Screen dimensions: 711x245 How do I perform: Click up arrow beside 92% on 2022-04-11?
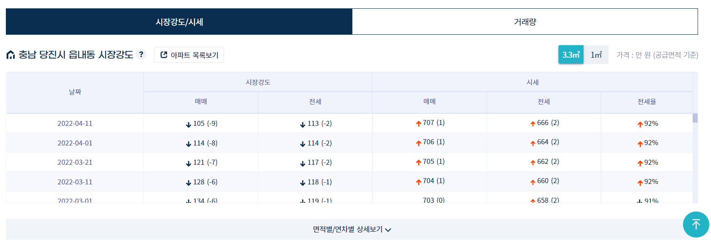click(x=640, y=124)
